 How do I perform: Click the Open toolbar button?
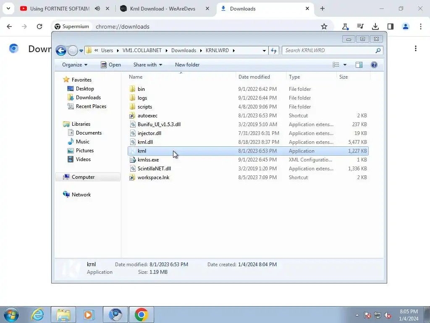pyautogui.click(x=111, y=65)
